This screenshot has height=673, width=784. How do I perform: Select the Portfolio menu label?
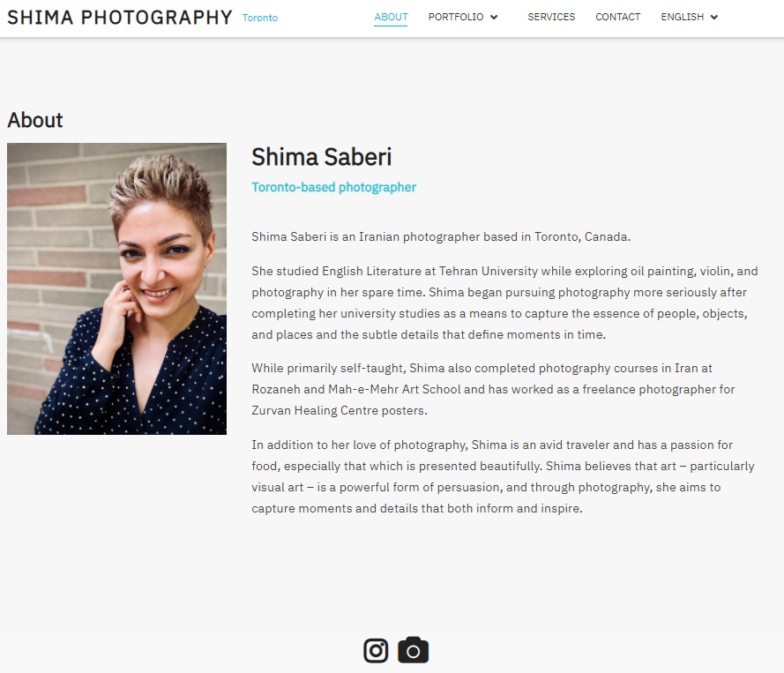click(x=456, y=17)
